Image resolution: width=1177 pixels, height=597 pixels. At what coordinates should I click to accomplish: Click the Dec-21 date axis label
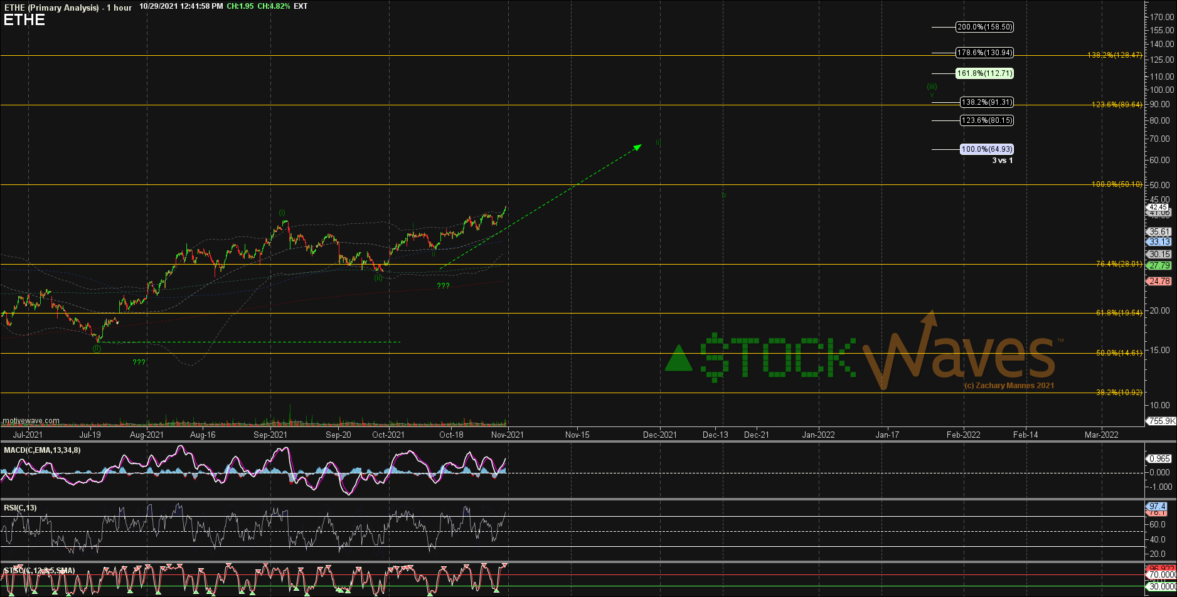[757, 435]
